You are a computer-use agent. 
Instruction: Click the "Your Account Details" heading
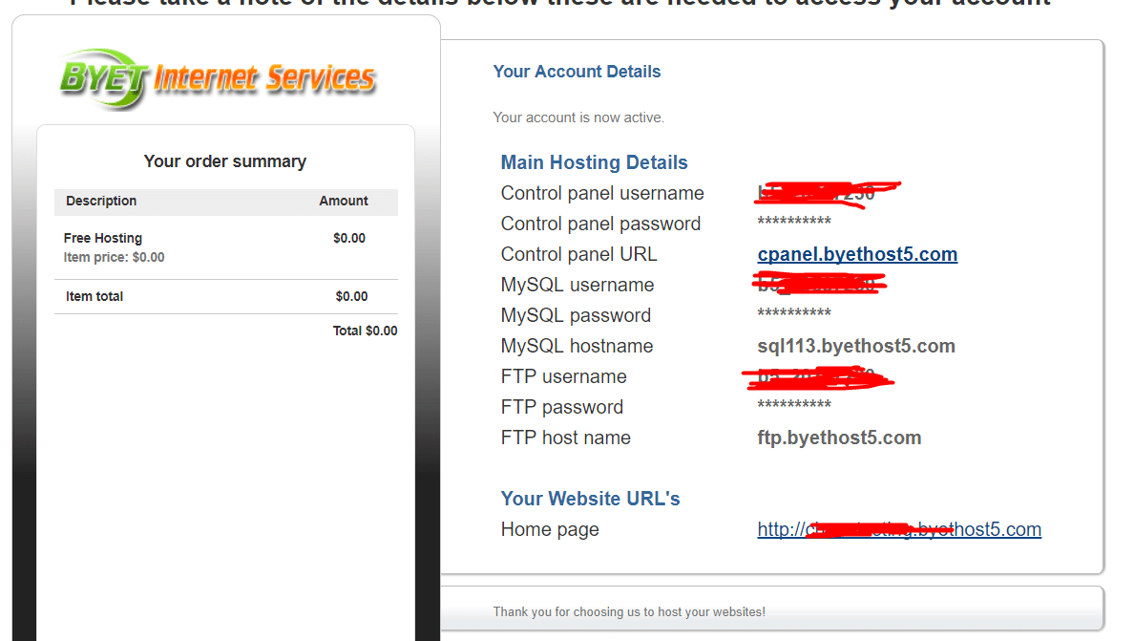tap(577, 72)
